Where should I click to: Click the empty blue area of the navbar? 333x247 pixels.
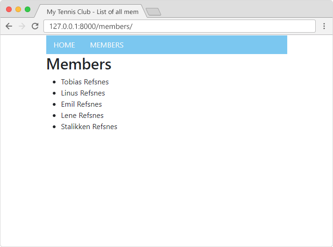(x=210, y=45)
